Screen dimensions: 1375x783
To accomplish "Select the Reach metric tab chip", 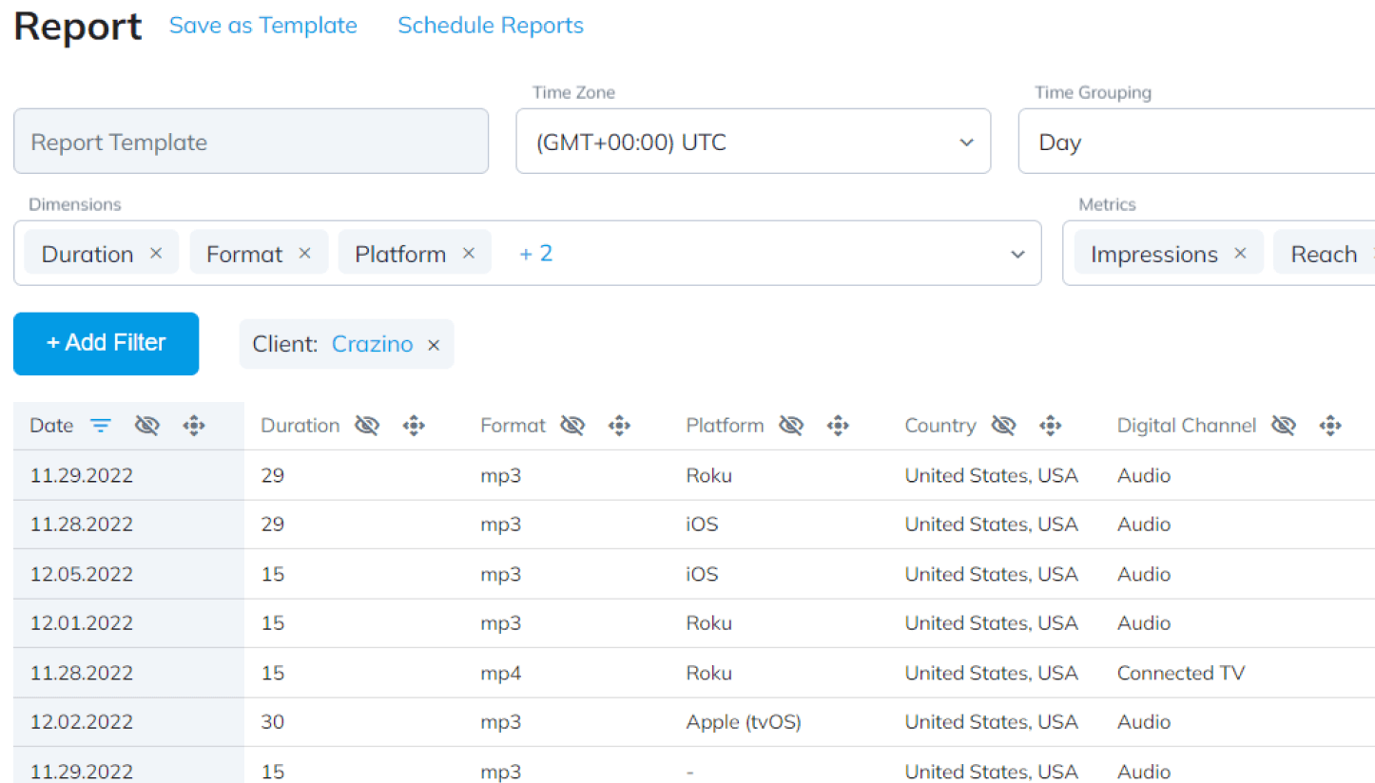I will (x=1324, y=253).
